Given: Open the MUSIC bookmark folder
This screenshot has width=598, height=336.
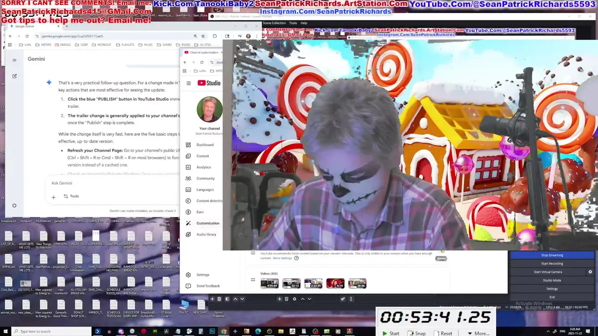Looking at the screenshot, I should 145,45.
